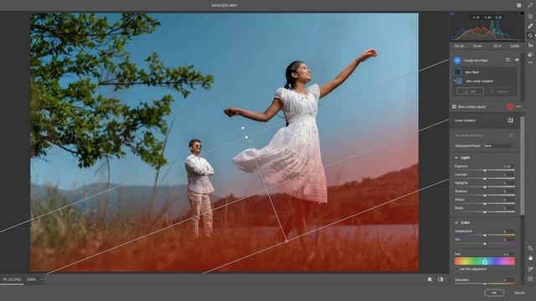Toggle highlight clipping warning on histogram
Screen dimensions: 536x301
(522, 13)
